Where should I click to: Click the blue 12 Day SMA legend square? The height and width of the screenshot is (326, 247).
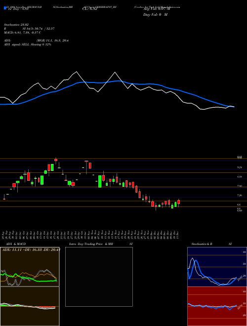click(x=5, y=8)
